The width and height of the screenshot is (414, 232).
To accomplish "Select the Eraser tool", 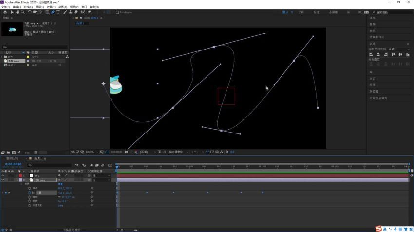I will 76,12.
